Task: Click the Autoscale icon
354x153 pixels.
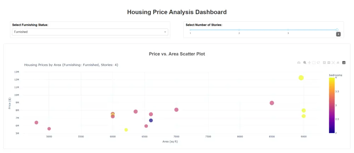Action: click(333, 63)
